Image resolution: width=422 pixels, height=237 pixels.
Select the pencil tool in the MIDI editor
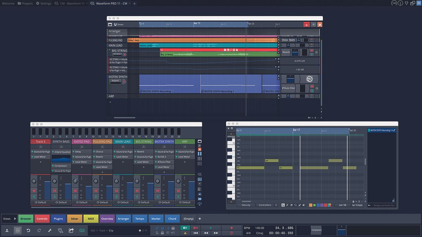click(287, 205)
